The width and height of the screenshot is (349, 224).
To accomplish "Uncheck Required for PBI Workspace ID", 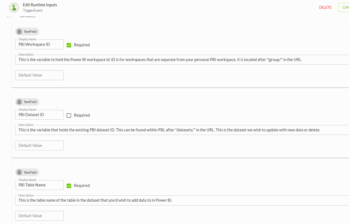I will [69, 45].
